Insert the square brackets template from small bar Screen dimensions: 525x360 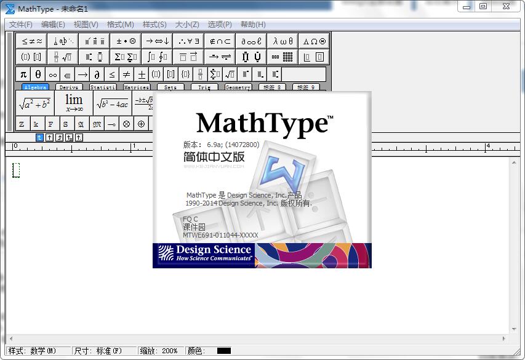point(170,74)
